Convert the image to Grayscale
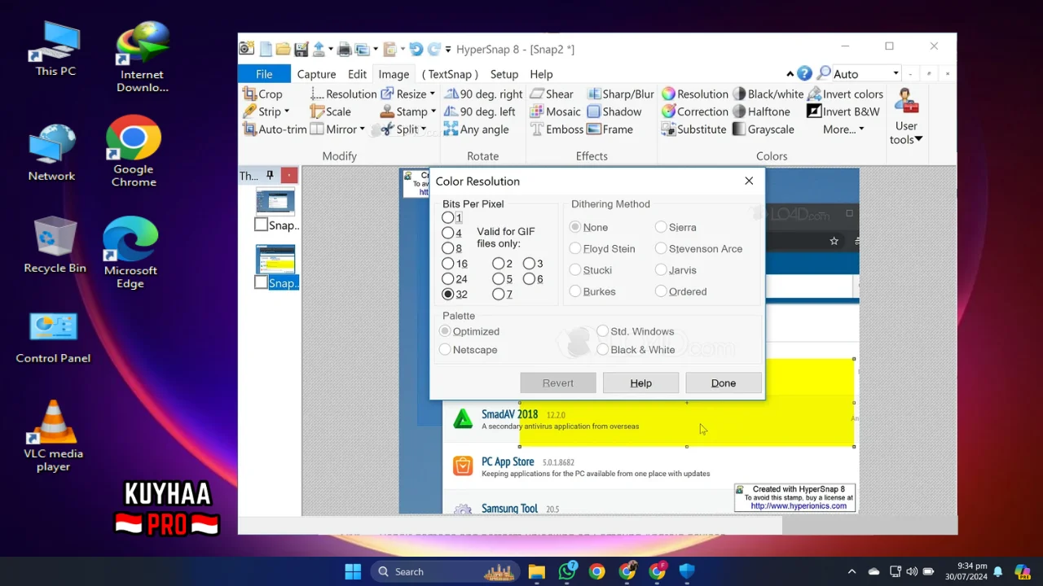The height and width of the screenshot is (586, 1043). [x=764, y=129]
